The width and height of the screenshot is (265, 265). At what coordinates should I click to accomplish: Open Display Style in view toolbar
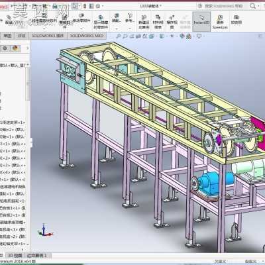(x=162, y=36)
